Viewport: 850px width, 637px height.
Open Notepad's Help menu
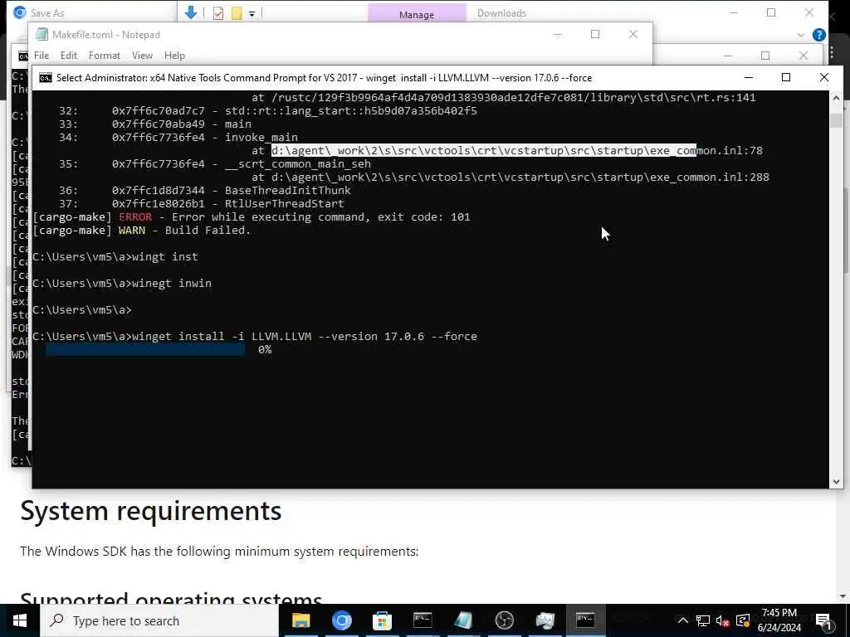(x=174, y=56)
